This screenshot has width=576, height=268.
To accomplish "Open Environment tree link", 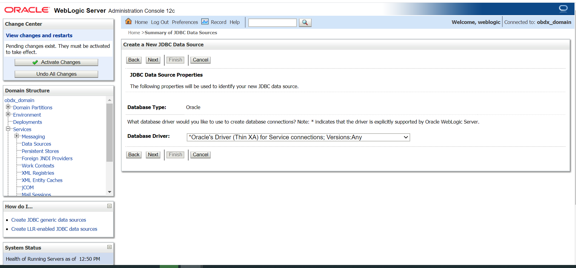I will click(27, 115).
